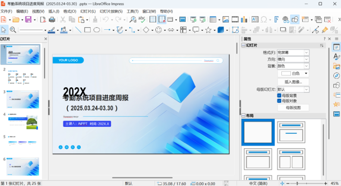Select the Zoom and Pan magnifier tool
341x186 pixels.
point(13,30)
